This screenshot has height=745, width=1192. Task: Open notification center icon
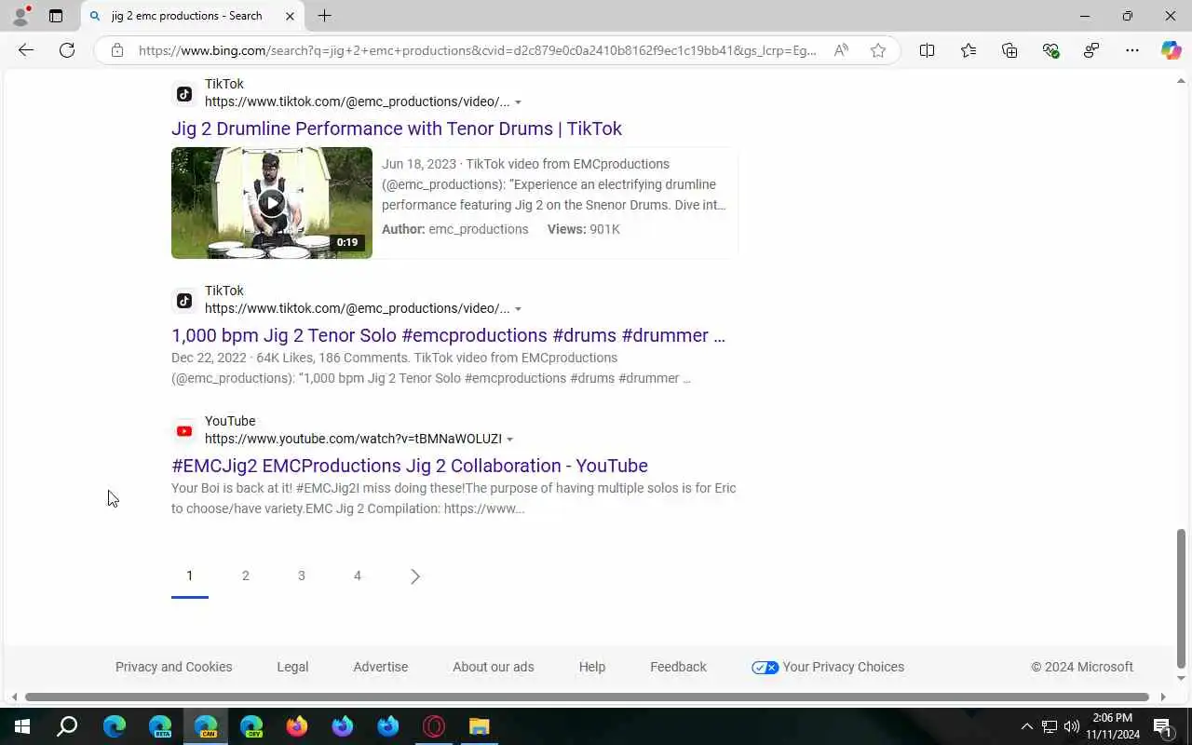coord(1162,726)
